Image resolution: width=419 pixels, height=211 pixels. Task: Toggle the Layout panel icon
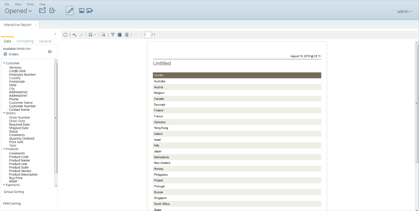click(x=120, y=35)
